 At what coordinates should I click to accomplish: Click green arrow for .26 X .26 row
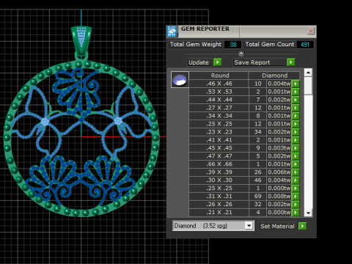[296, 205]
